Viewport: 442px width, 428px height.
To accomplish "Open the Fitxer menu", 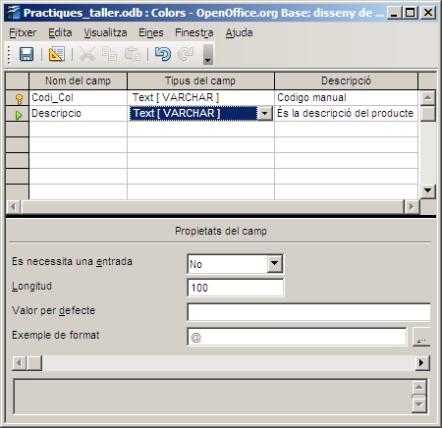I will [23, 32].
